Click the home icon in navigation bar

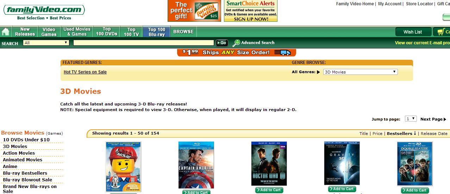[5, 32]
